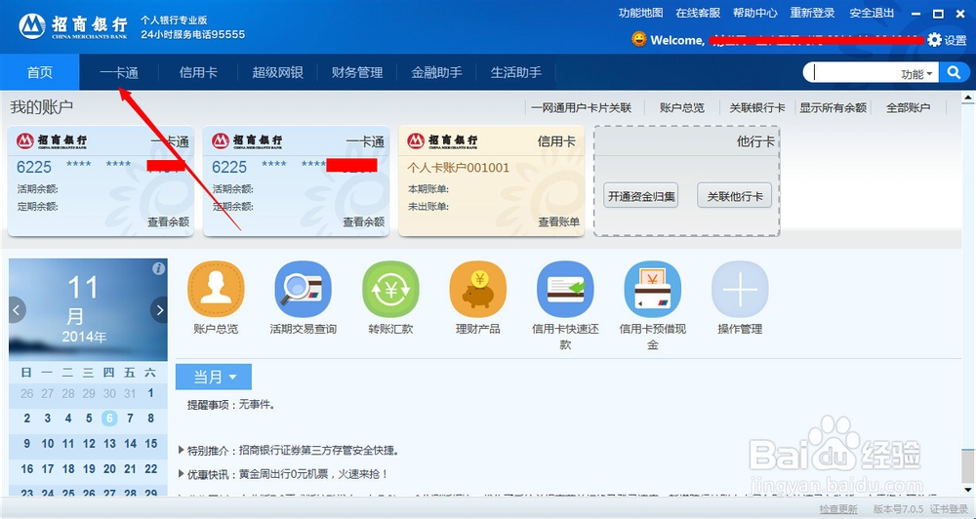Image resolution: width=976 pixels, height=519 pixels.
Task: Click 查看余额 on second 一卡通 card
Action: 363,221
